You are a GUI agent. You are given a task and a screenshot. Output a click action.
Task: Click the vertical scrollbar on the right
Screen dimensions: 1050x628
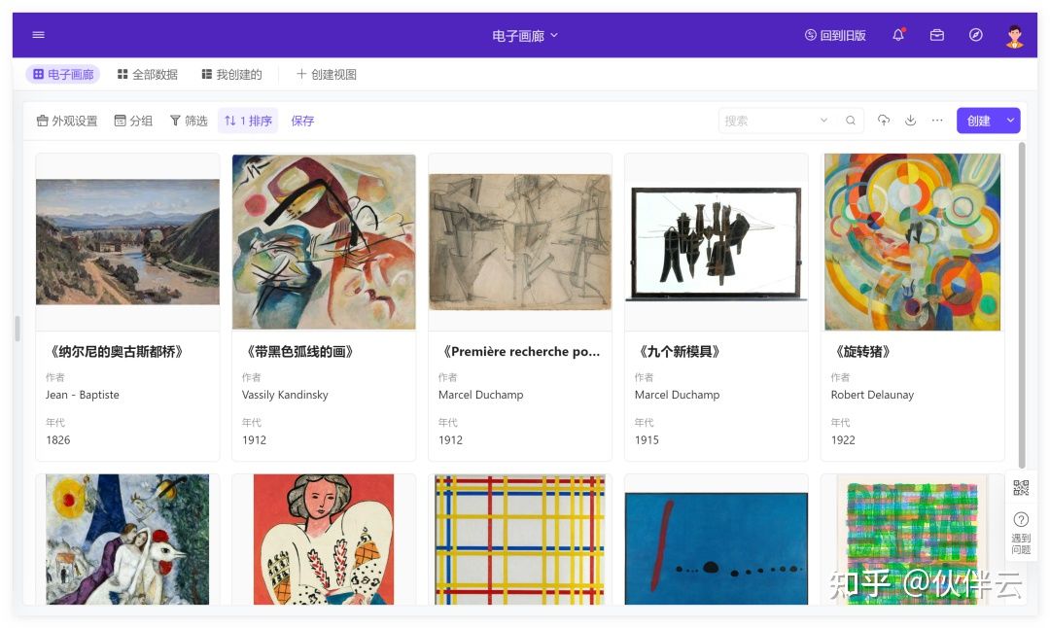(1022, 305)
